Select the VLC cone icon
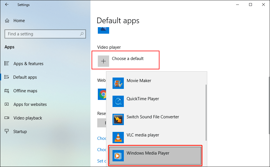The height and width of the screenshot is (167, 270). (x=118, y=138)
